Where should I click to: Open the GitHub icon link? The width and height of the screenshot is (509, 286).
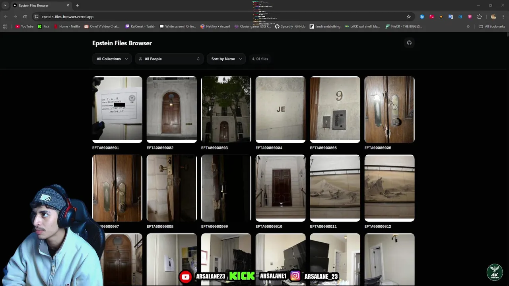409,43
